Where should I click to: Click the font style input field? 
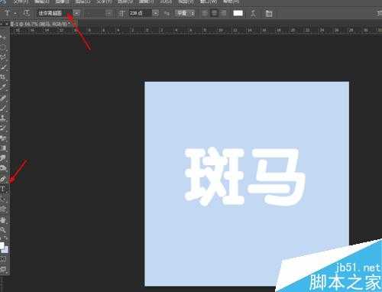(95, 13)
